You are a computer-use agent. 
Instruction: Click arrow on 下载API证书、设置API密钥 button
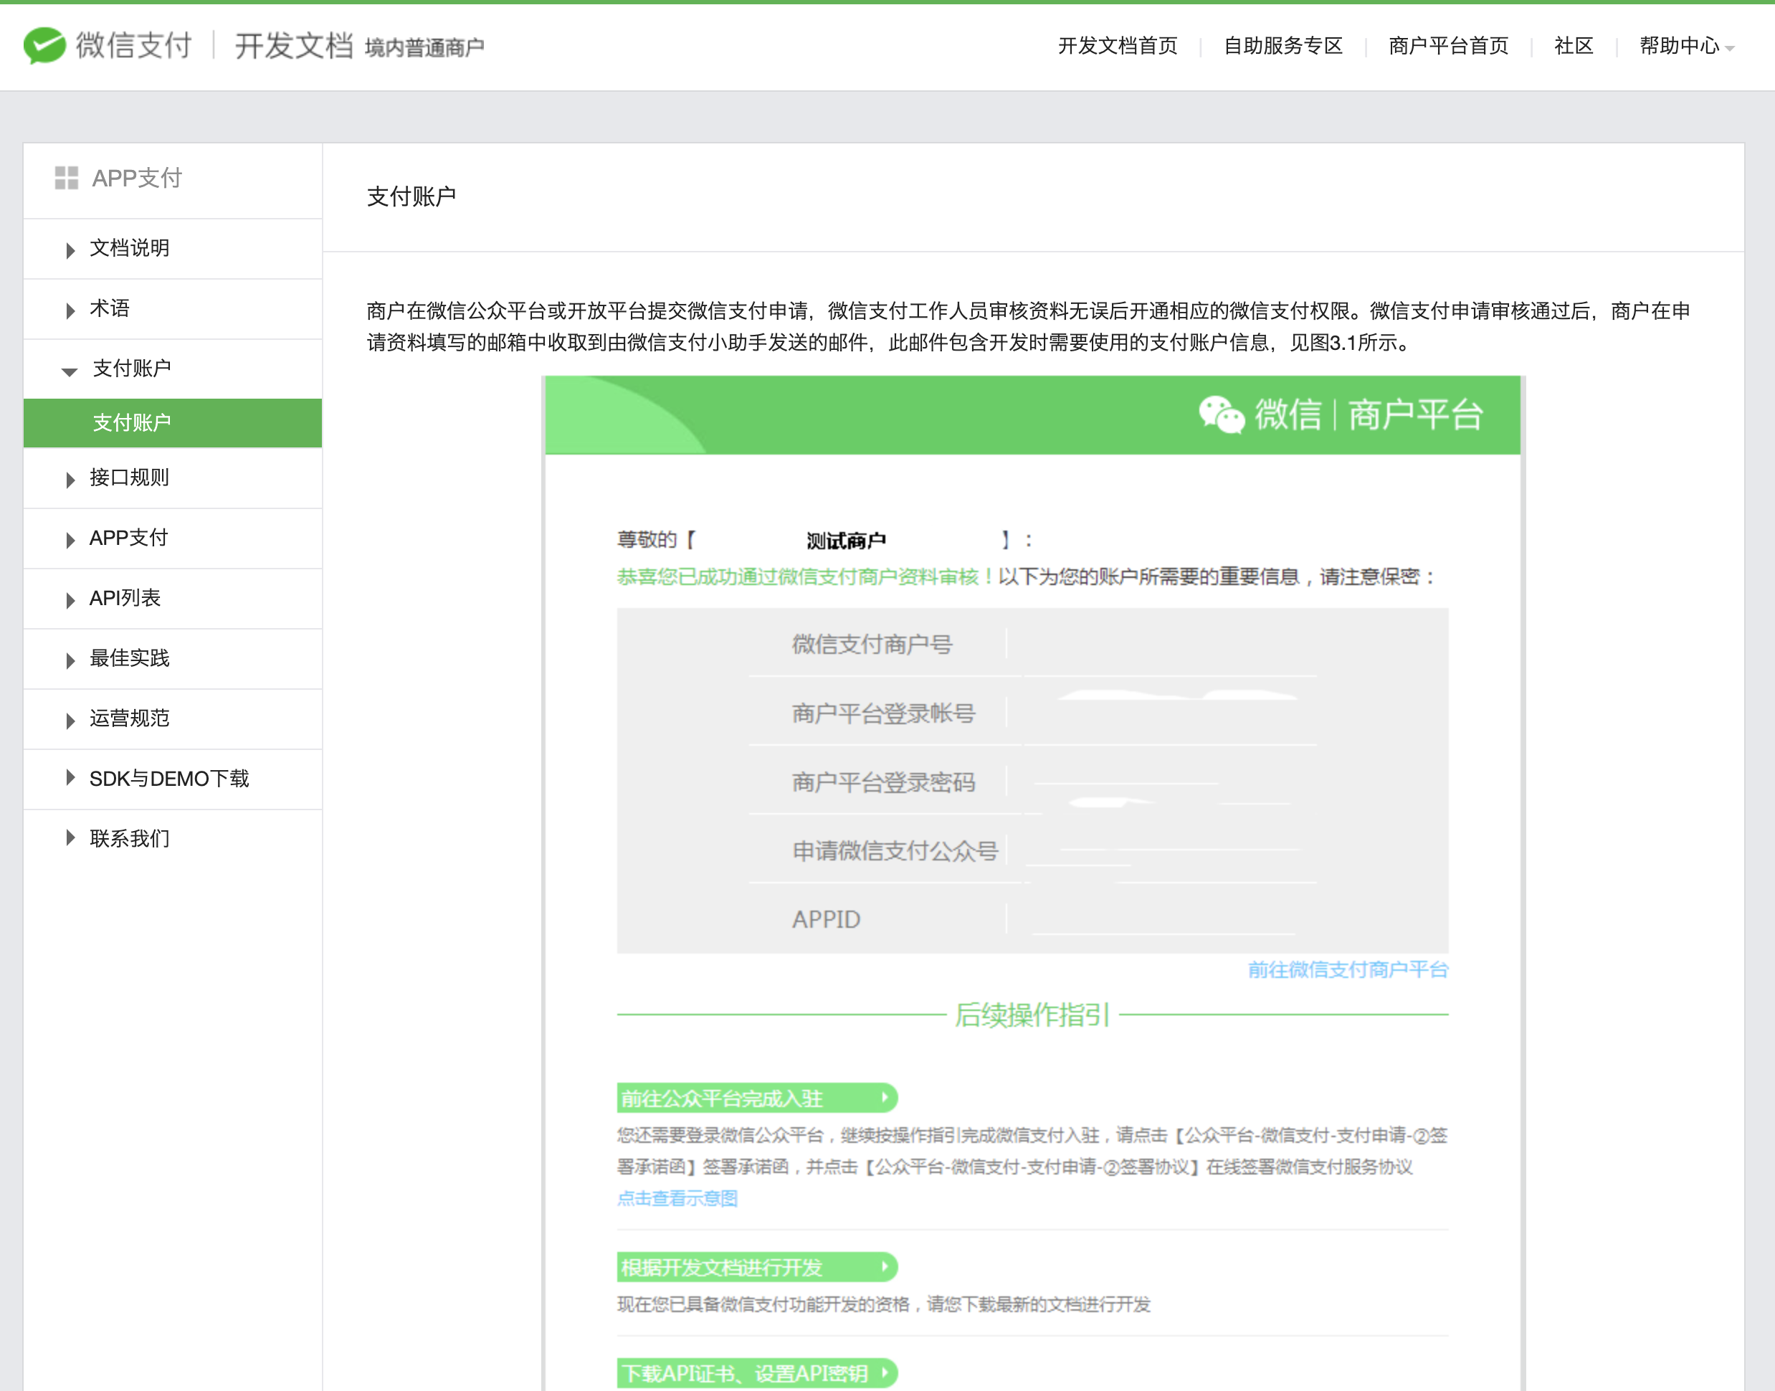click(x=884, y=1372)
